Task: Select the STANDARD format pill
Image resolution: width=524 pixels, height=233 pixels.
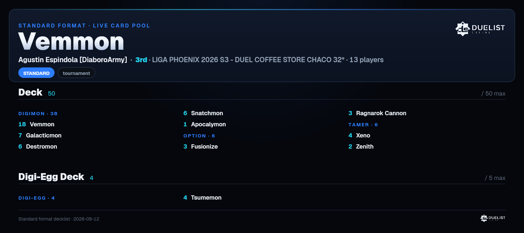Action: tap(36, 73)
